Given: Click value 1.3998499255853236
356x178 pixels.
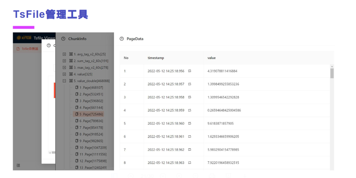Looking at the screenshot, I should coord(223,84).
